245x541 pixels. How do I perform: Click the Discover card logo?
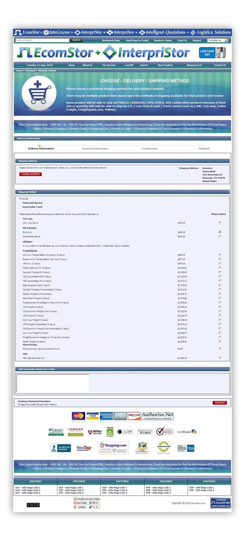pyautogui.click(x=134, y=416)
